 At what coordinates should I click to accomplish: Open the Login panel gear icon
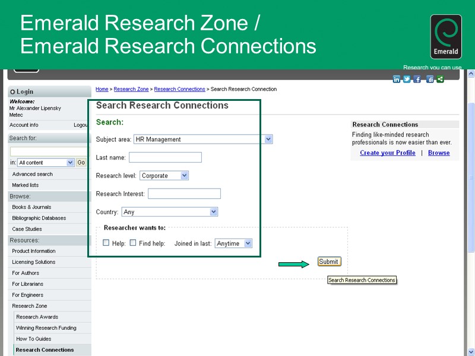pyautogui.click(x=13, y=91)
